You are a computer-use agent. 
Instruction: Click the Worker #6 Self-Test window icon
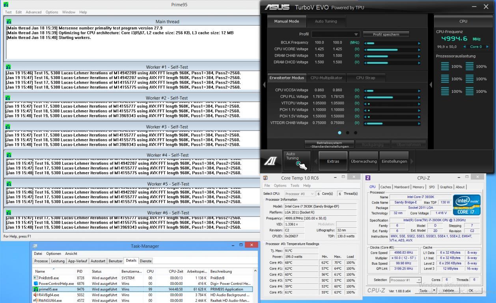9,213
